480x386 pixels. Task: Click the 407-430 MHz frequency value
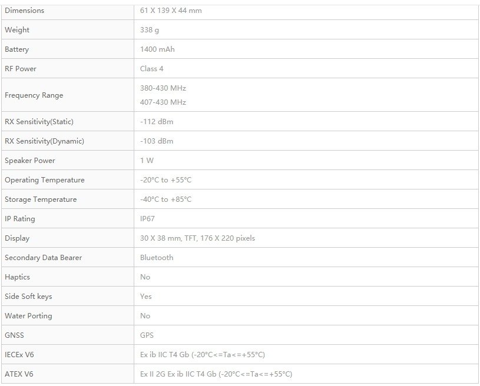coord(163,102)
